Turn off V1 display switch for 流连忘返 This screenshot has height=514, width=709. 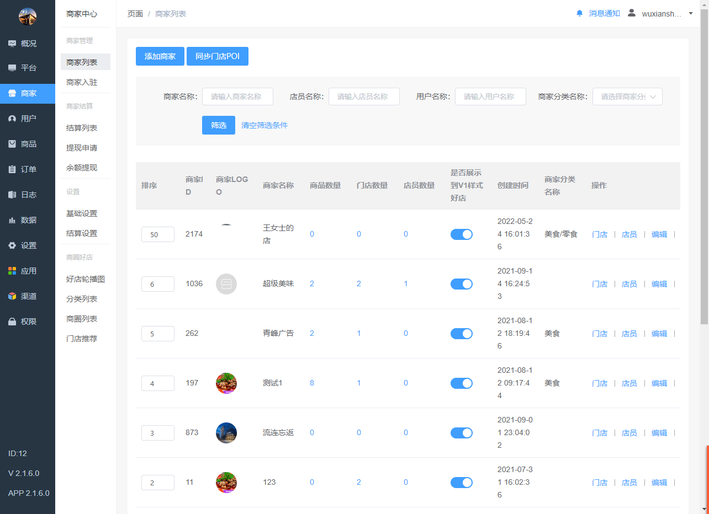462,433
